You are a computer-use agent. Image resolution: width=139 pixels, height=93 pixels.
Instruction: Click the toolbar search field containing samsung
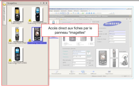[103, 13]
